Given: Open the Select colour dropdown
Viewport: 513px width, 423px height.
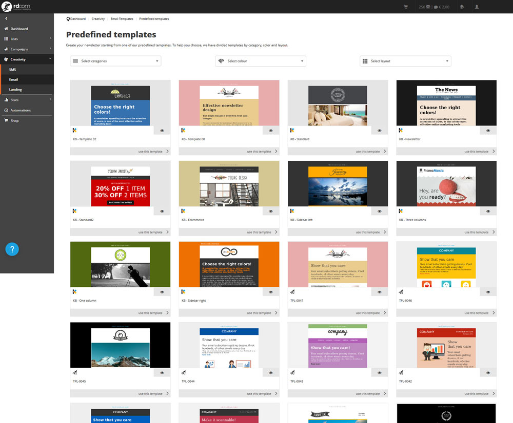Looking at the screenshot, I should point(261,61).
